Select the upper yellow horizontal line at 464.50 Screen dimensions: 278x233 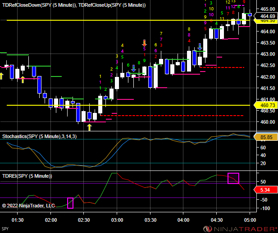coord(128,20)
